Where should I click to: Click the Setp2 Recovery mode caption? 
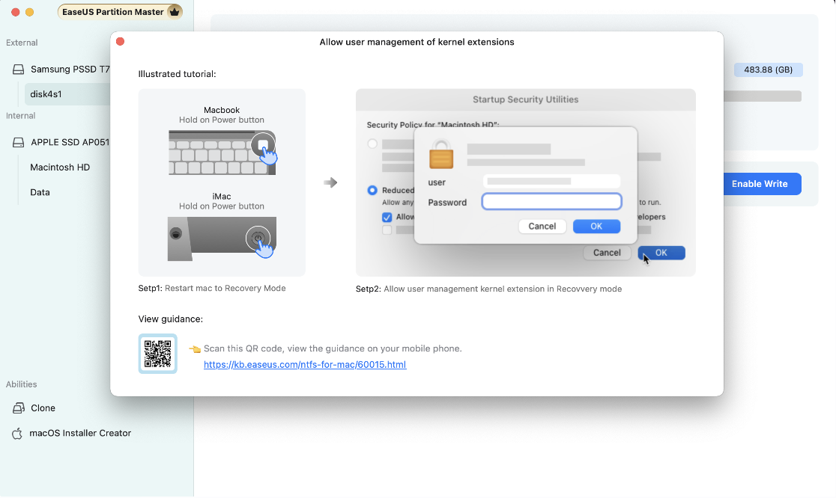pos(489,289)
